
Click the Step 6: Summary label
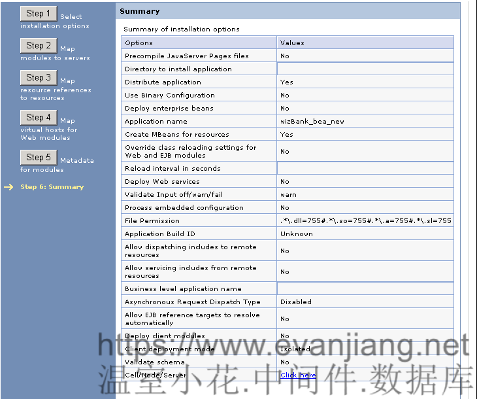[52, 187]
